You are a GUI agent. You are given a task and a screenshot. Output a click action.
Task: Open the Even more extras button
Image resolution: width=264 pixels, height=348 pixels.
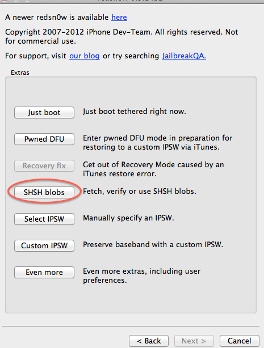pyautogui.click(x=44, y=272)
